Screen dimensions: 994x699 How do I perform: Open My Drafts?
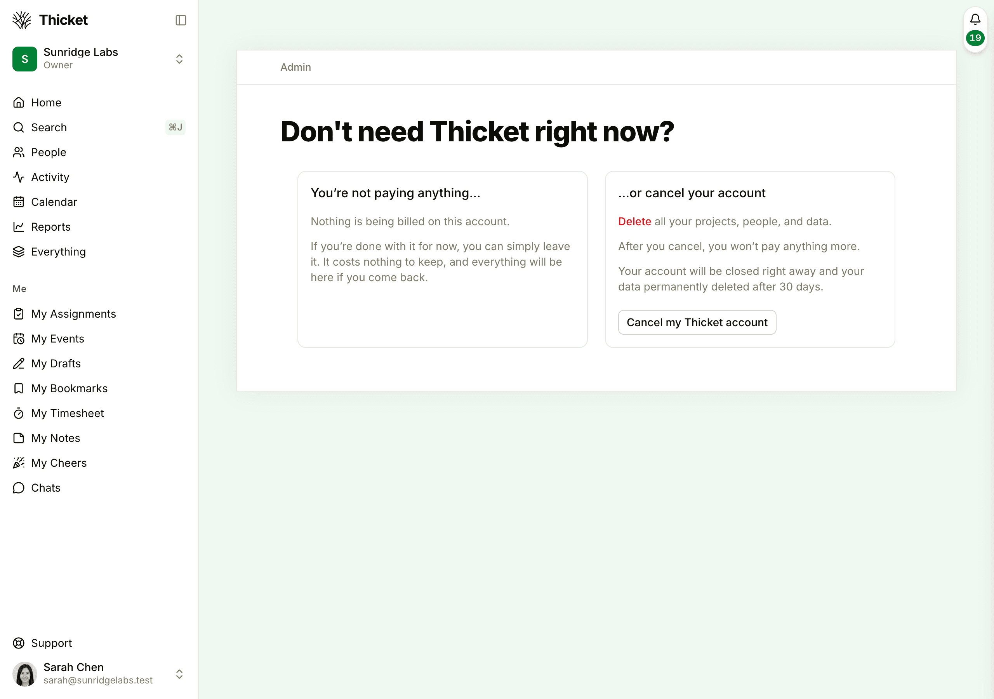point(99,363)
